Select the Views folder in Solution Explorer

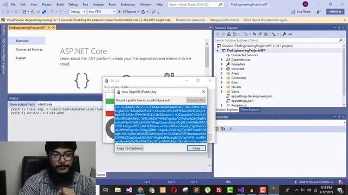coord(235,92)
